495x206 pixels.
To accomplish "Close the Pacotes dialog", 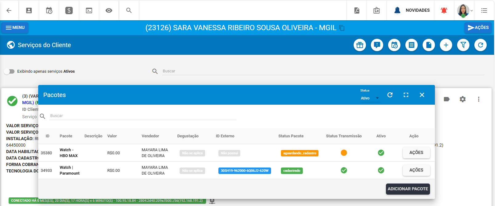I will 422,95.
